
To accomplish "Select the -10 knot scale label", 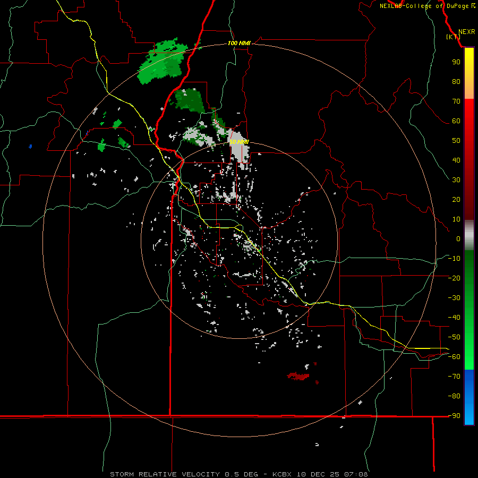I will coord(454,259).
